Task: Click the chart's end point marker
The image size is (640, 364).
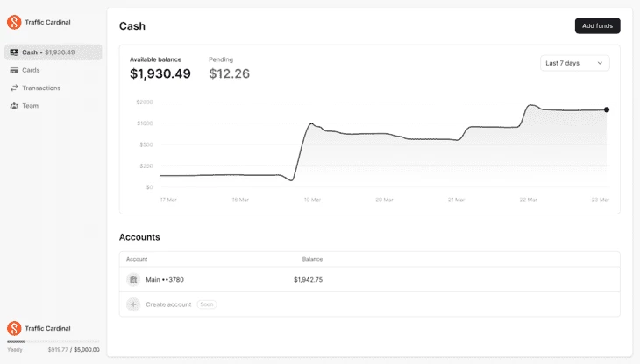Action: (607, 109)
